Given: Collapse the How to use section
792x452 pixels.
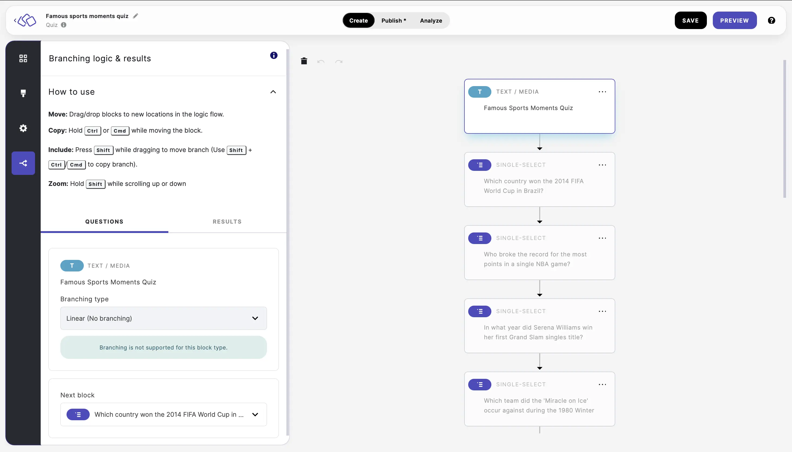Looking at the screenshot, I should pos(273,92).
